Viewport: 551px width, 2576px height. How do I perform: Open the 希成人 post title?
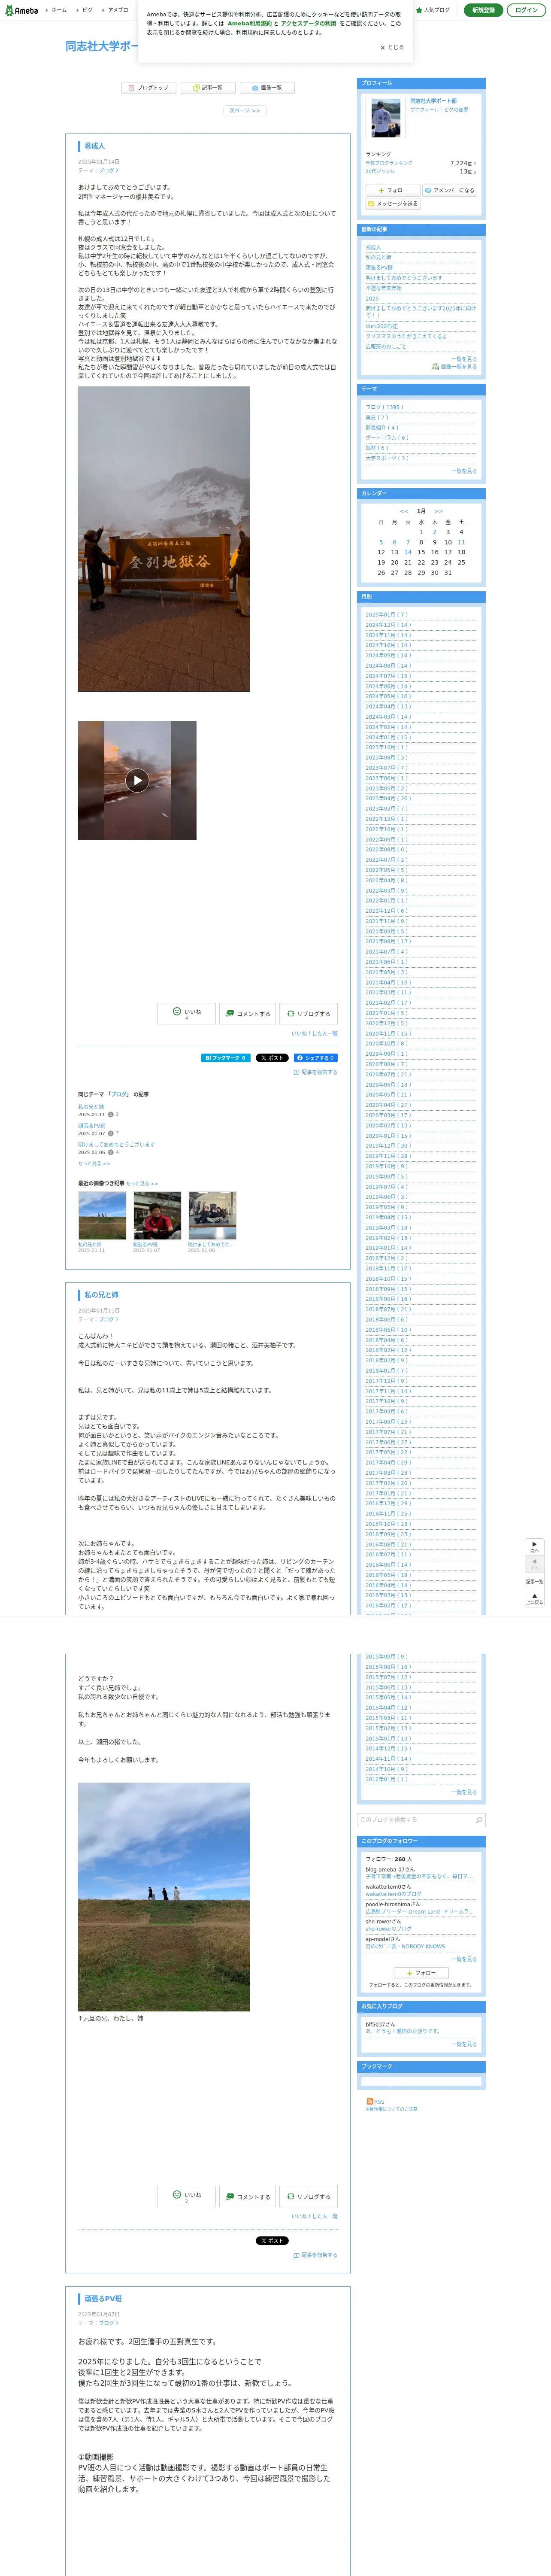click(94, 146)
